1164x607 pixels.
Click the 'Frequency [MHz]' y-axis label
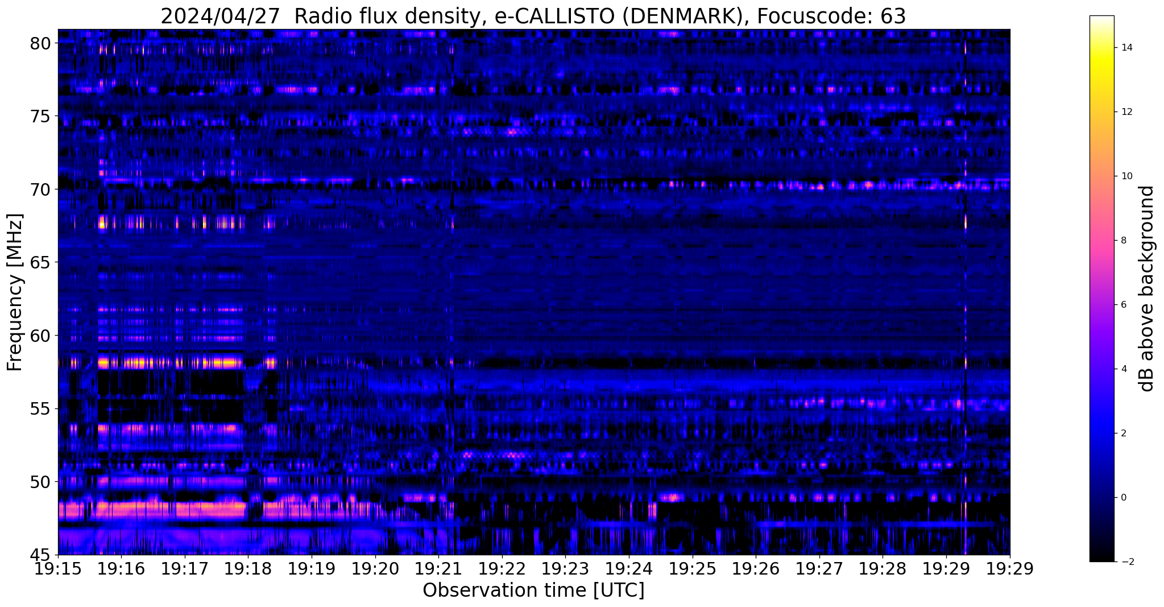point(15,292)
